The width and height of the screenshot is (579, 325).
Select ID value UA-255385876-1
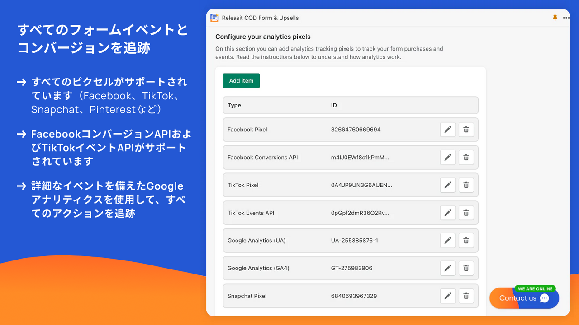click(355, 241)
